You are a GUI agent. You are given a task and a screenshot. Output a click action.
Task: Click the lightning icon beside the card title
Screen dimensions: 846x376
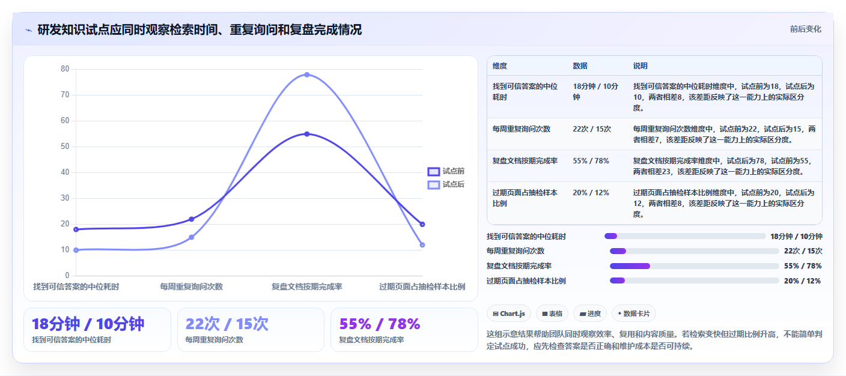click(28, 29)
